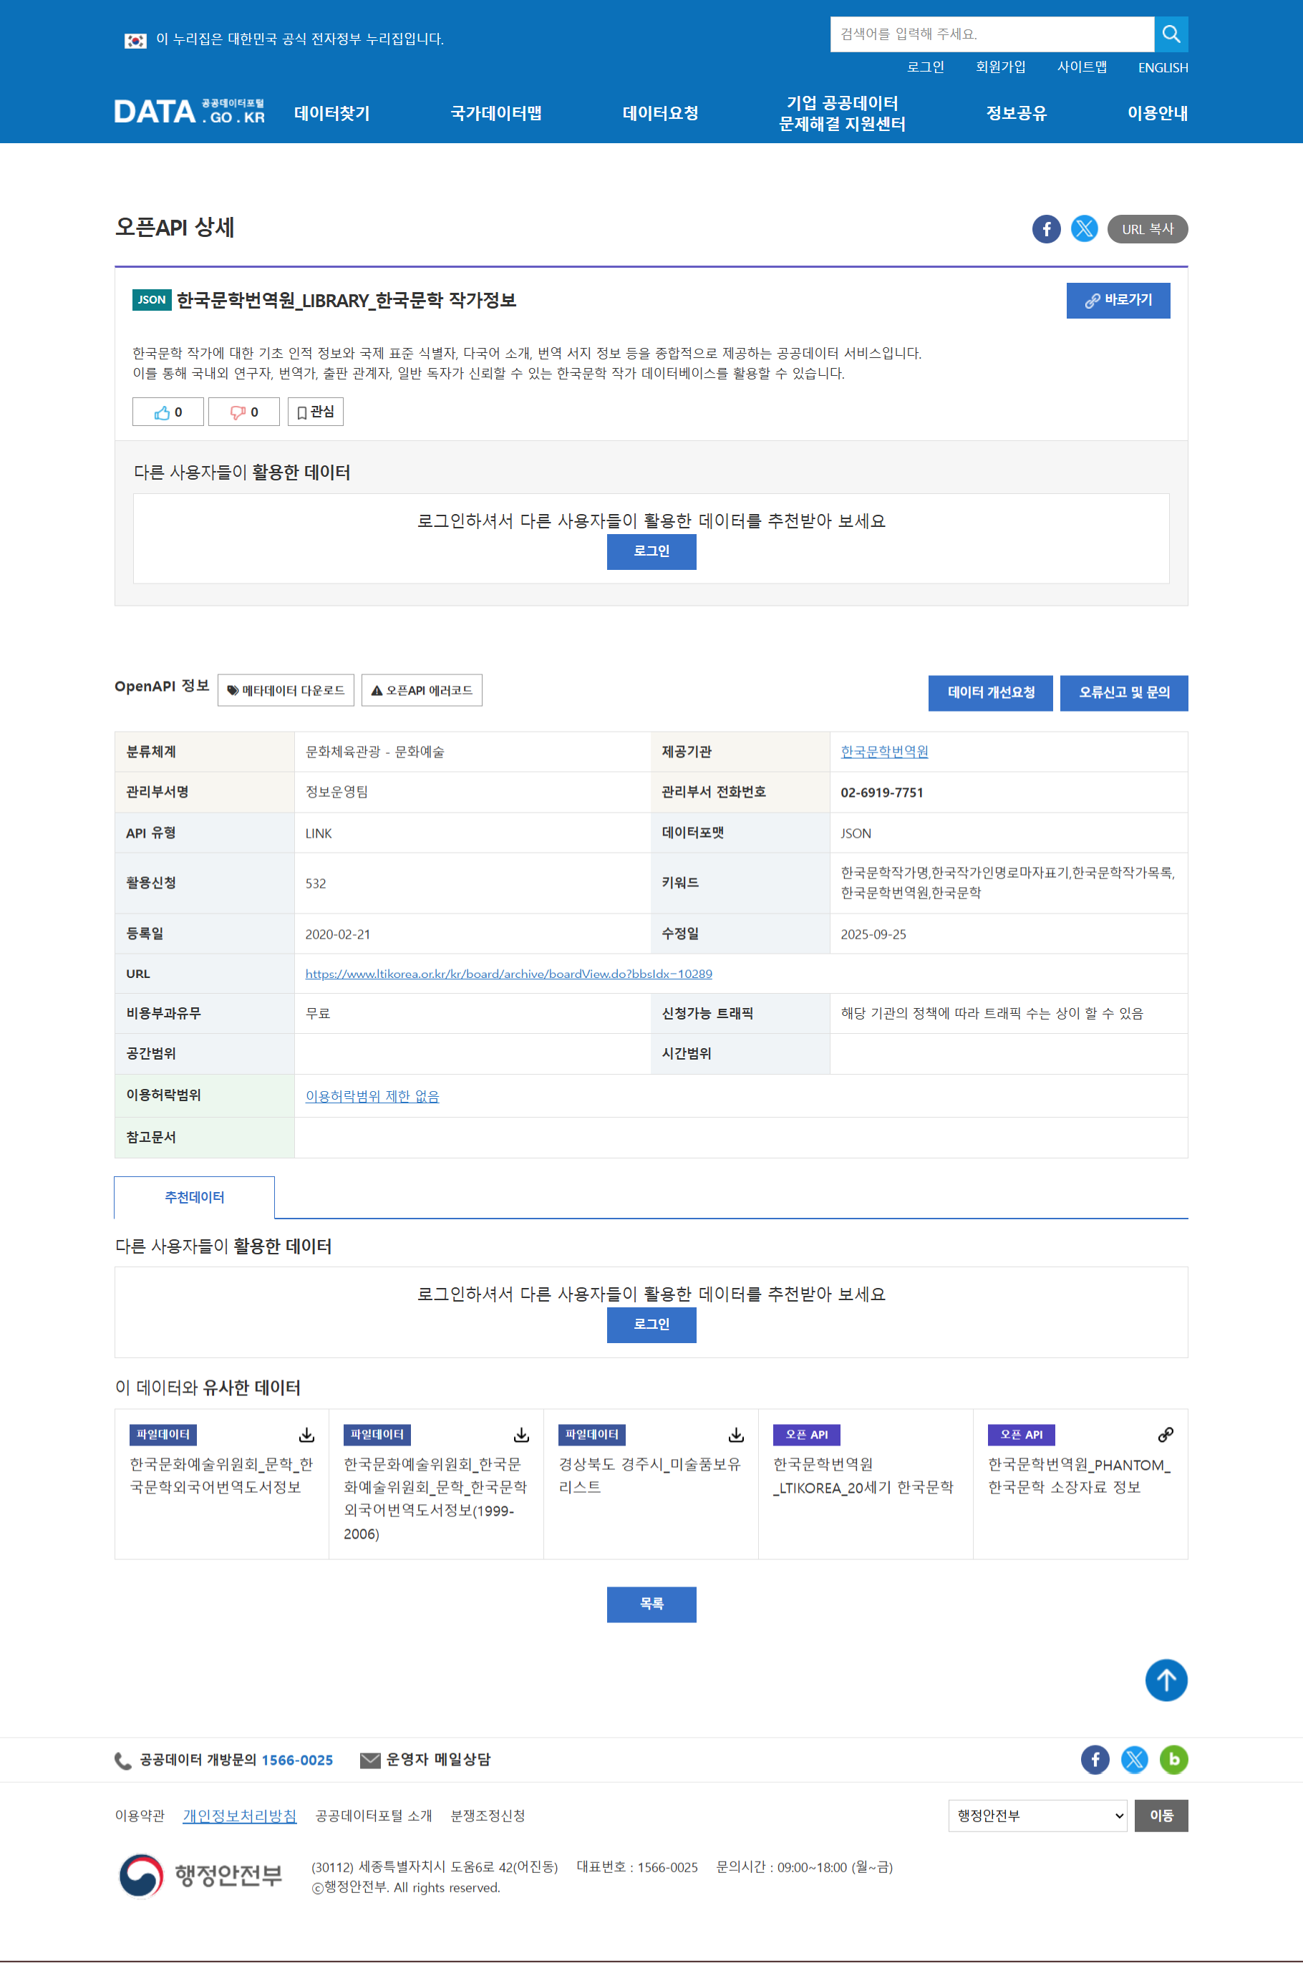1303x1966 pixels.
Task: Click the scroll-to-top arrow button
Action: click(1165, 1680)
